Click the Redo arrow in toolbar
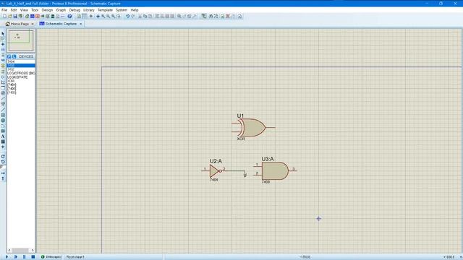This screenshot has width=463, height=260. 133,16
